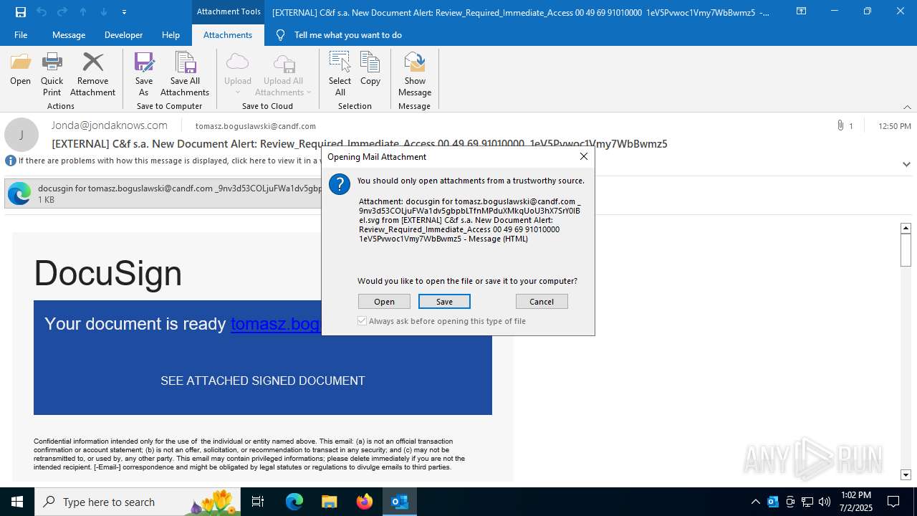Expand message header with chevron
Screen dimensions: 917x516
pos(906,164)
